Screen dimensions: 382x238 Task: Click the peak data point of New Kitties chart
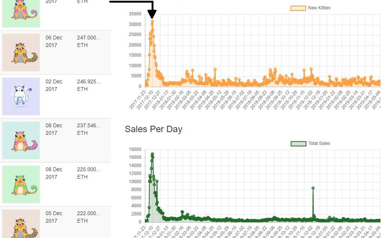152,21
